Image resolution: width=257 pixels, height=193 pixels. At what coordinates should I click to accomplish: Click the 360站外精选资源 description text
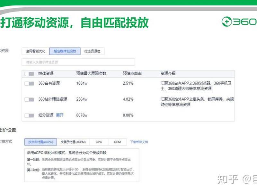point(197,102)
